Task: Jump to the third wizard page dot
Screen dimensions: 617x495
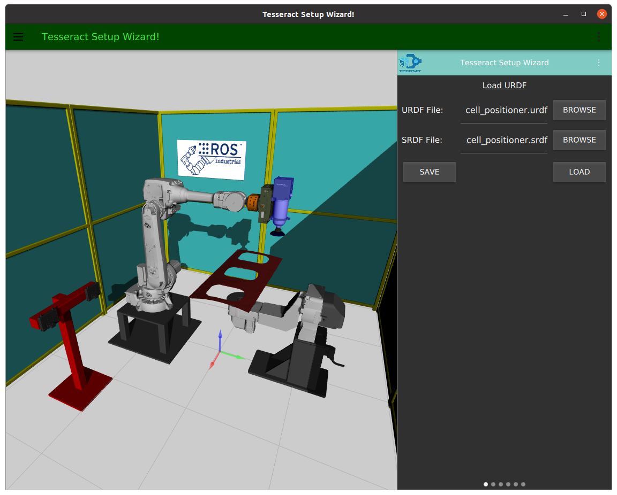Action: tap(501, 484)
